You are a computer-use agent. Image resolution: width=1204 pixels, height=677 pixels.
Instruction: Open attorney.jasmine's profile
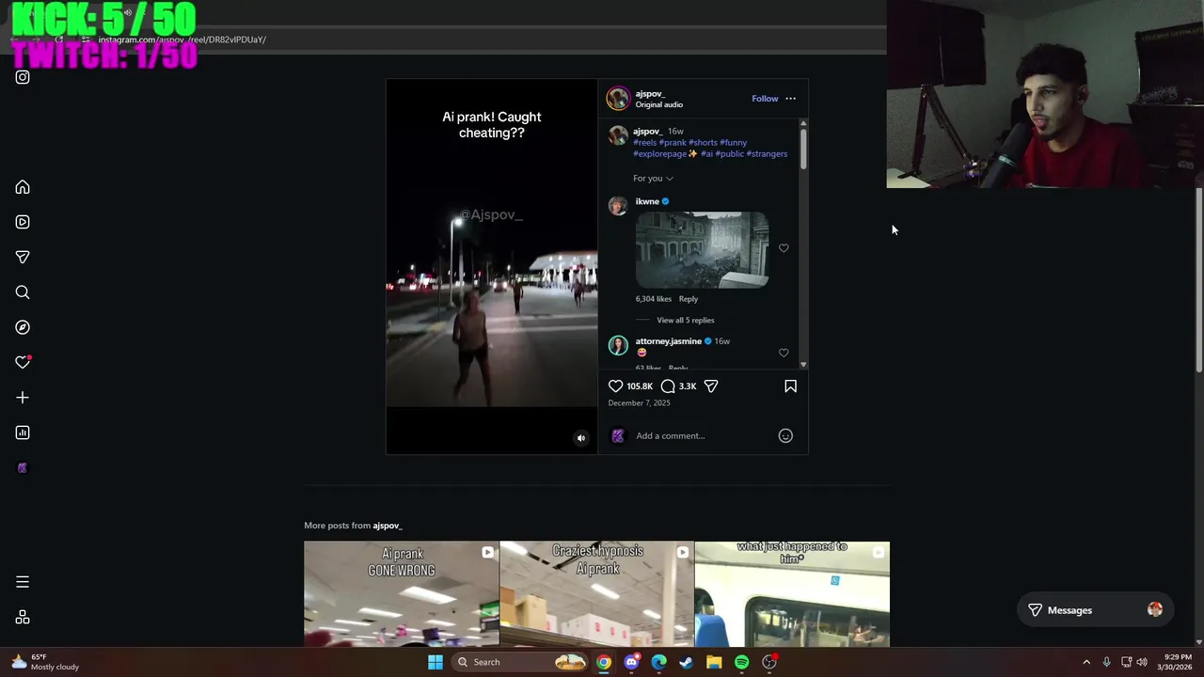668,341
